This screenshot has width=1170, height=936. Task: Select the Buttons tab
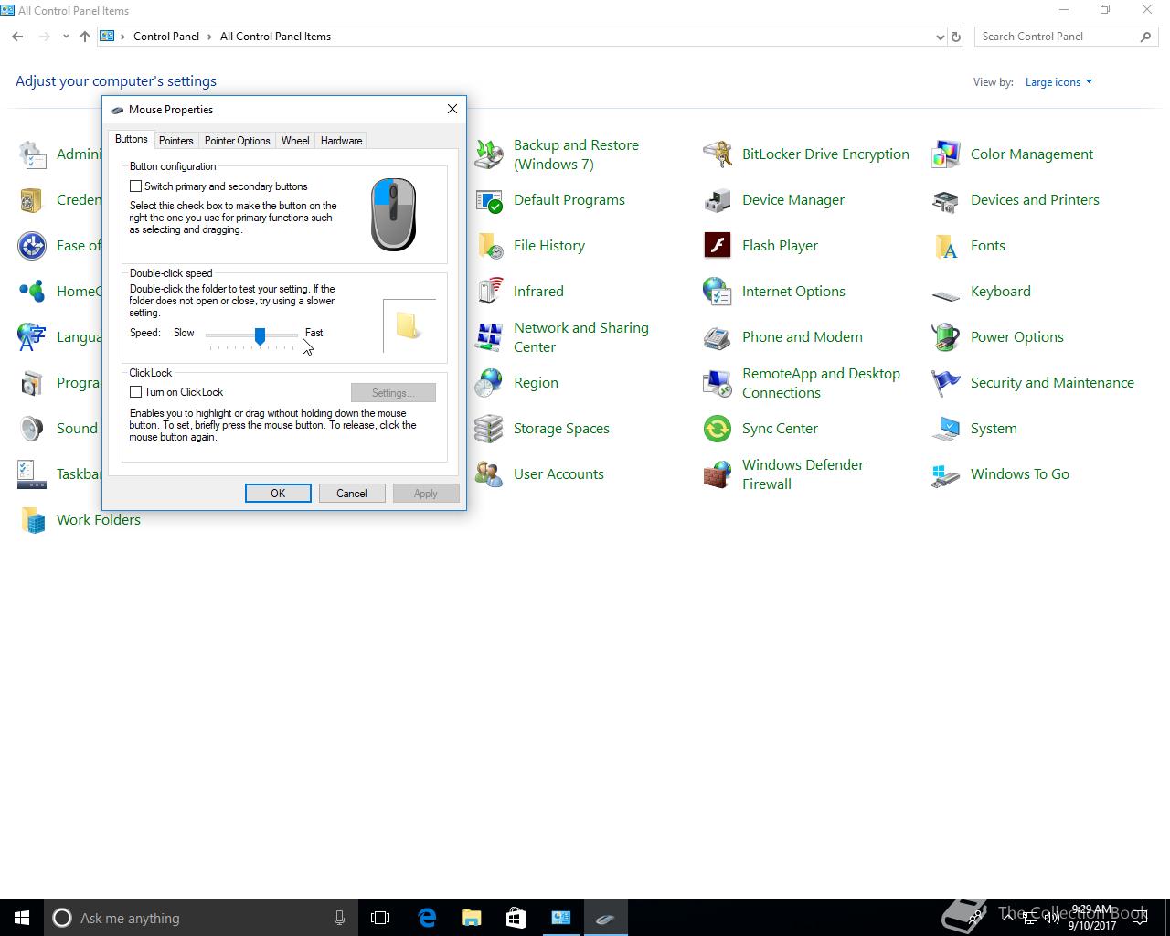coord(131,139)
